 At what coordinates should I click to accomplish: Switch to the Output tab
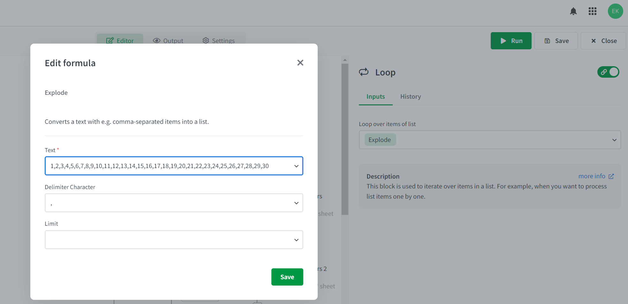(168, 40)
